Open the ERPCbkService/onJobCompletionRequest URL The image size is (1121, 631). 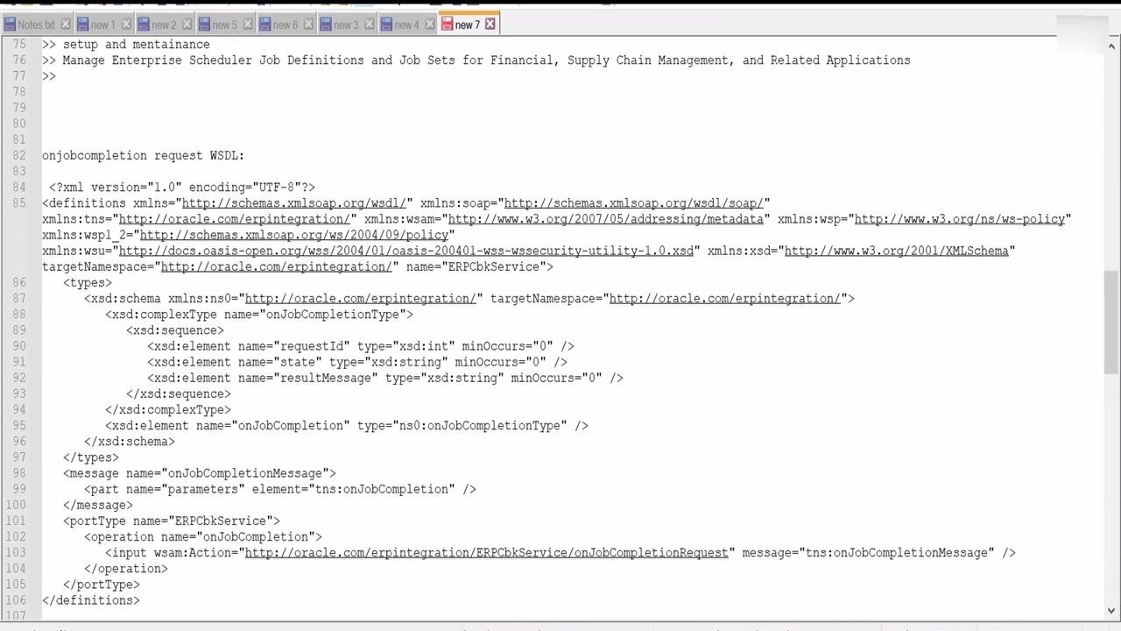point(487,553)
